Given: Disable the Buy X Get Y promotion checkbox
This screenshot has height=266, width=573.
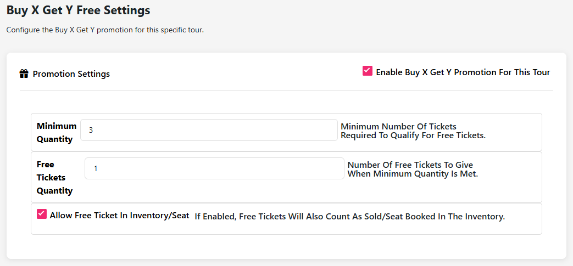Looking at the screenshot, I should pyautogui.click(x=368, y=71).
